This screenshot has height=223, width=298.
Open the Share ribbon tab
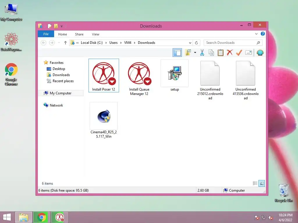pyautogui.click(x=79, y=34)
